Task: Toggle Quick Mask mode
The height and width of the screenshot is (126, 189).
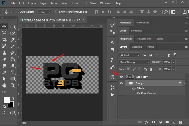Action: click(x=4, y=113)
